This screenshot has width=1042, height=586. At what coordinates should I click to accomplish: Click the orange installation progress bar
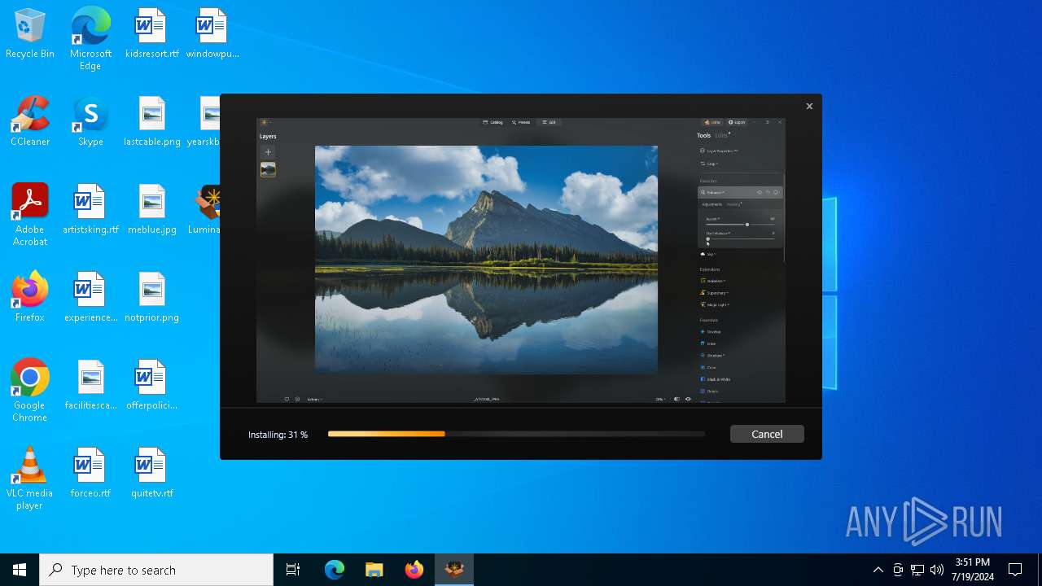pyautogui.click(x=516, y=434)
